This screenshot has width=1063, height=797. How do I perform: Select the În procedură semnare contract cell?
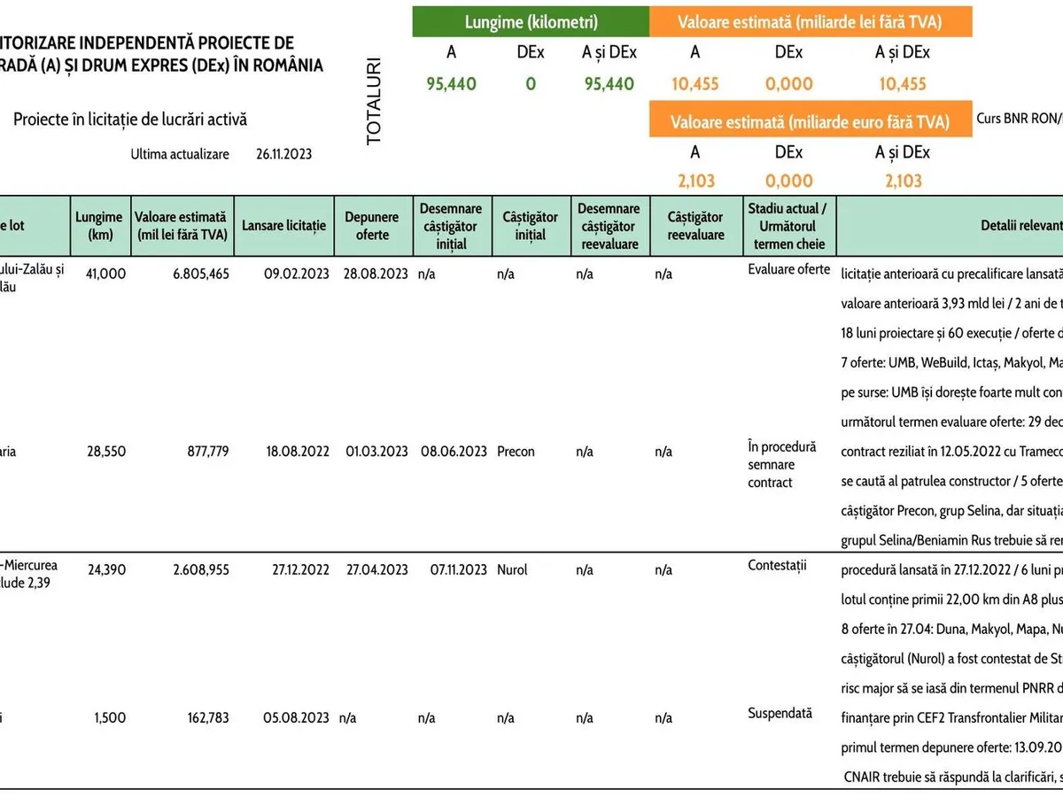[782, 465]
